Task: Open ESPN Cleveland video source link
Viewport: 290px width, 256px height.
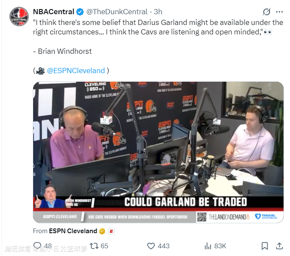Action: [73, 231]
